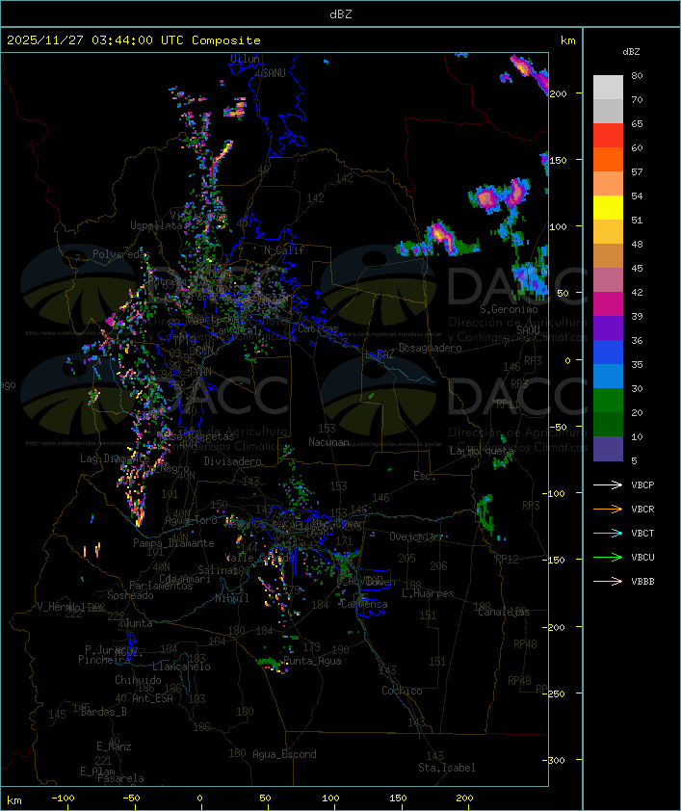
Task: Select the purple 36-39 dBZ swatch
Action: tap(608, 328)
